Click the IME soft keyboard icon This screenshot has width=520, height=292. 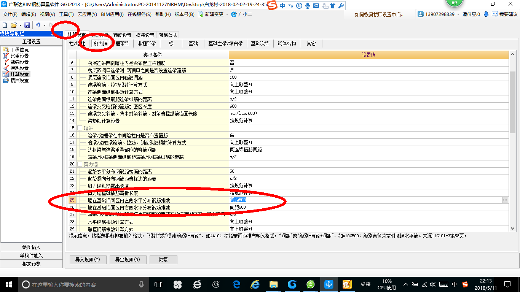point(315,6)
